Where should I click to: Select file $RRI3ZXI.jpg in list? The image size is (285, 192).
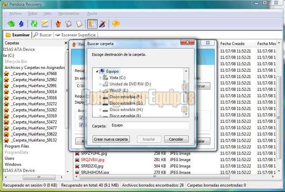(x=92, y=166)
